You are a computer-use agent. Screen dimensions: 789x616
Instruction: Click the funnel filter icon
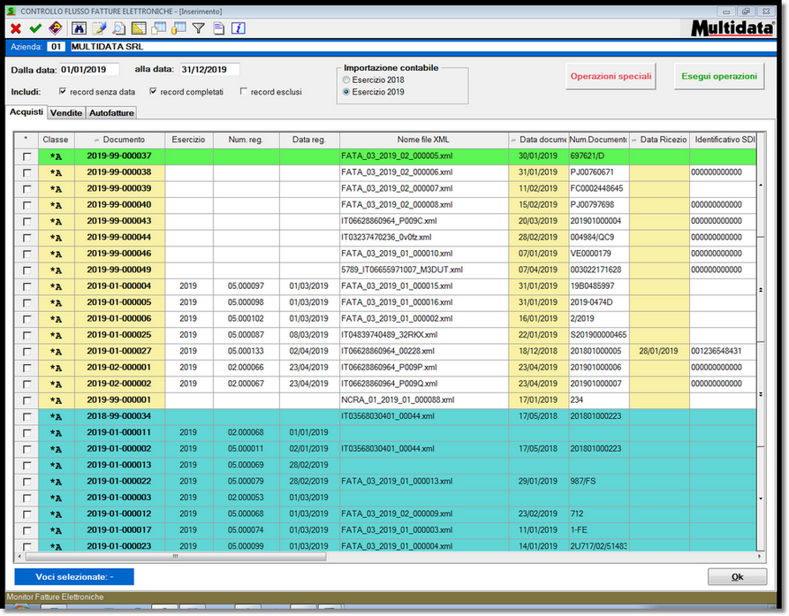[x=199, y=28]
